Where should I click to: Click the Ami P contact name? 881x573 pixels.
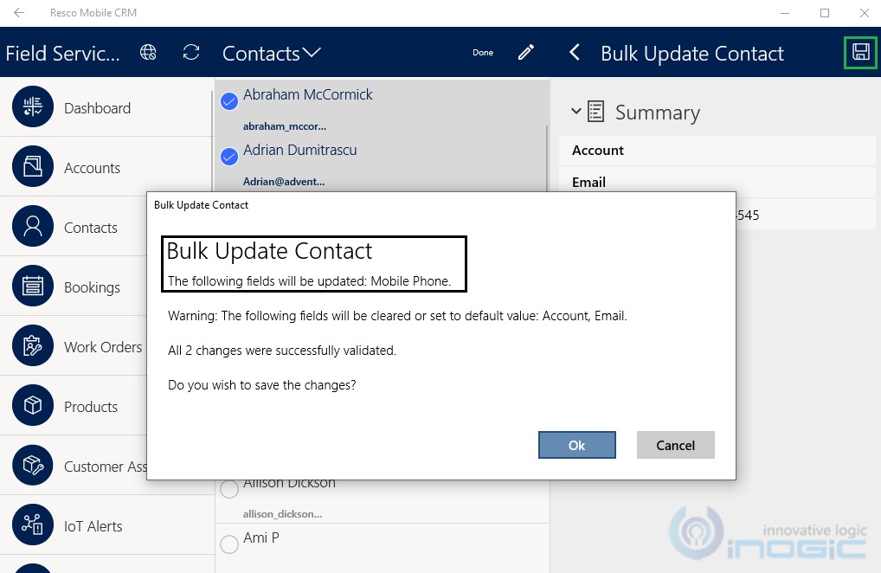261,538
